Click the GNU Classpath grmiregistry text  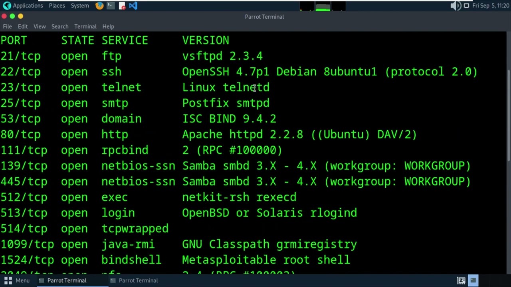[x=269, y=244]
